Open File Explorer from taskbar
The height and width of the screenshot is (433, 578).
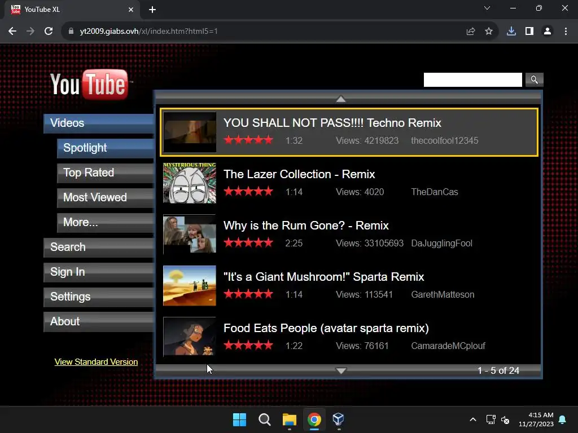click(x=290, y=419)
